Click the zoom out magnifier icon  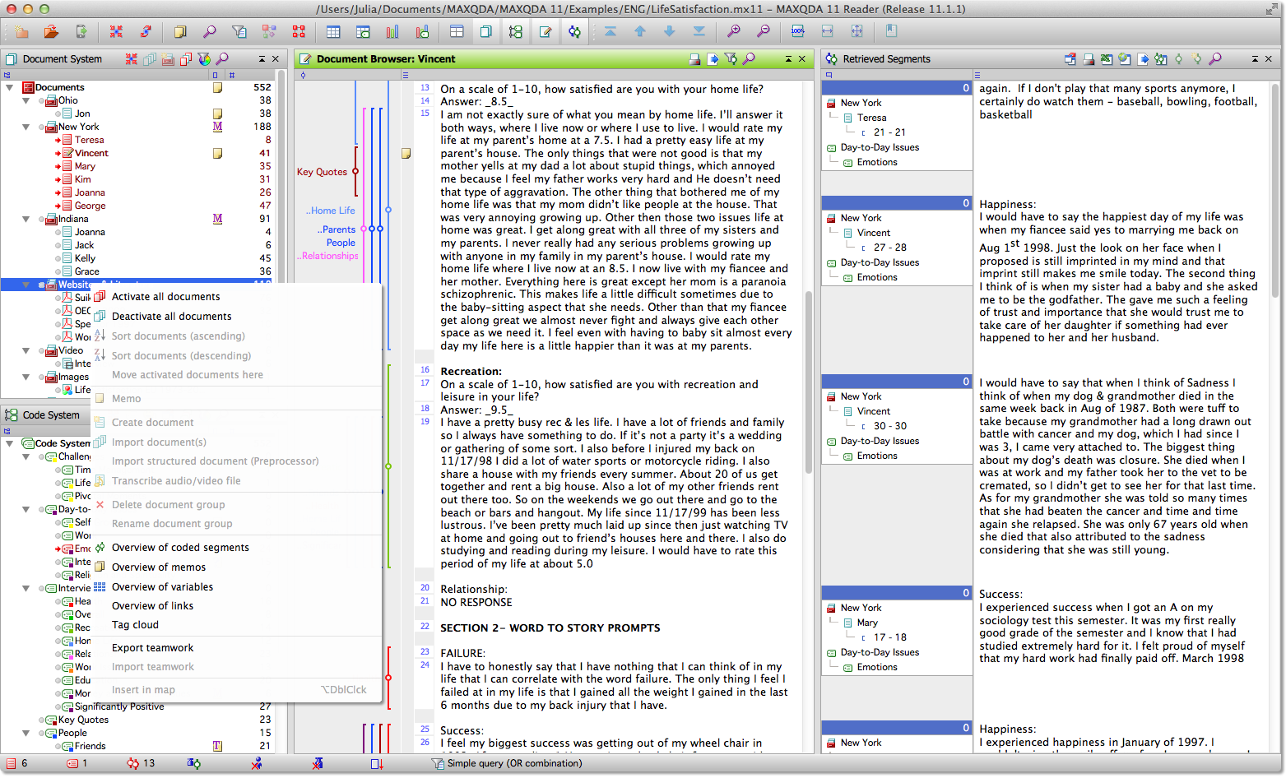pos(763,31)
